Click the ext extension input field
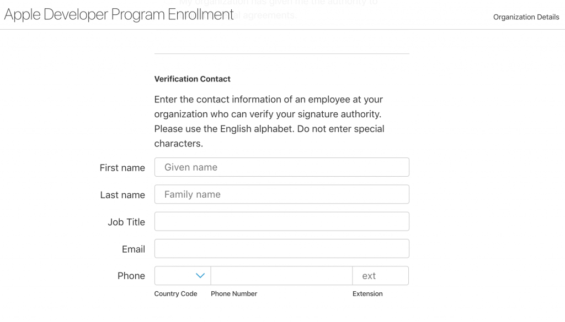565x322 pixels. (381, 275)
